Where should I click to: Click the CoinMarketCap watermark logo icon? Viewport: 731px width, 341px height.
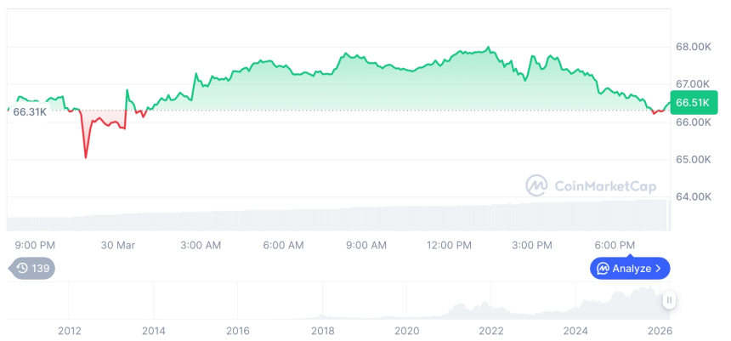pyautogui.click(x=536, y=185)
